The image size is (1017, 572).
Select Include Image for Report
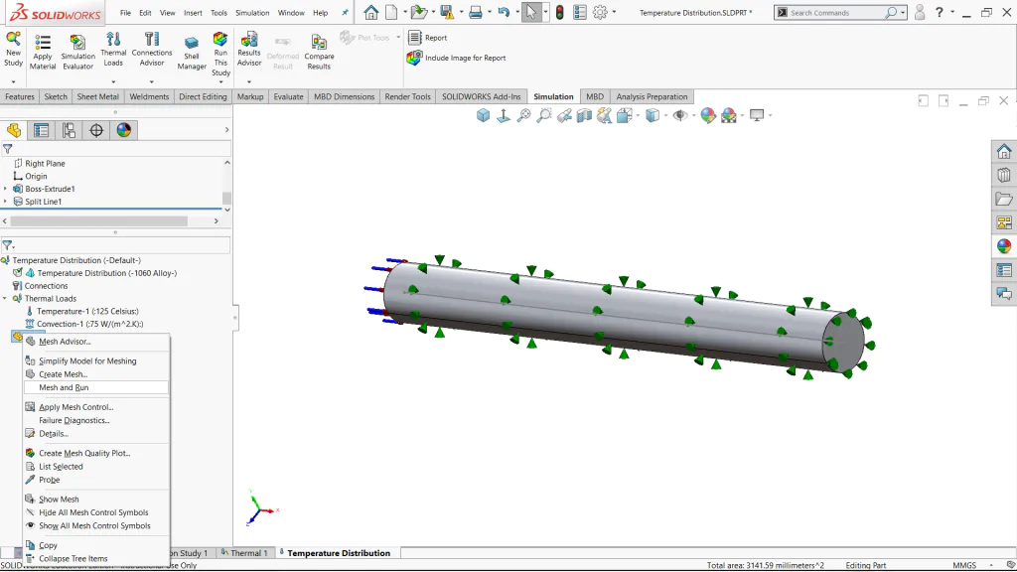coord(457,58)
